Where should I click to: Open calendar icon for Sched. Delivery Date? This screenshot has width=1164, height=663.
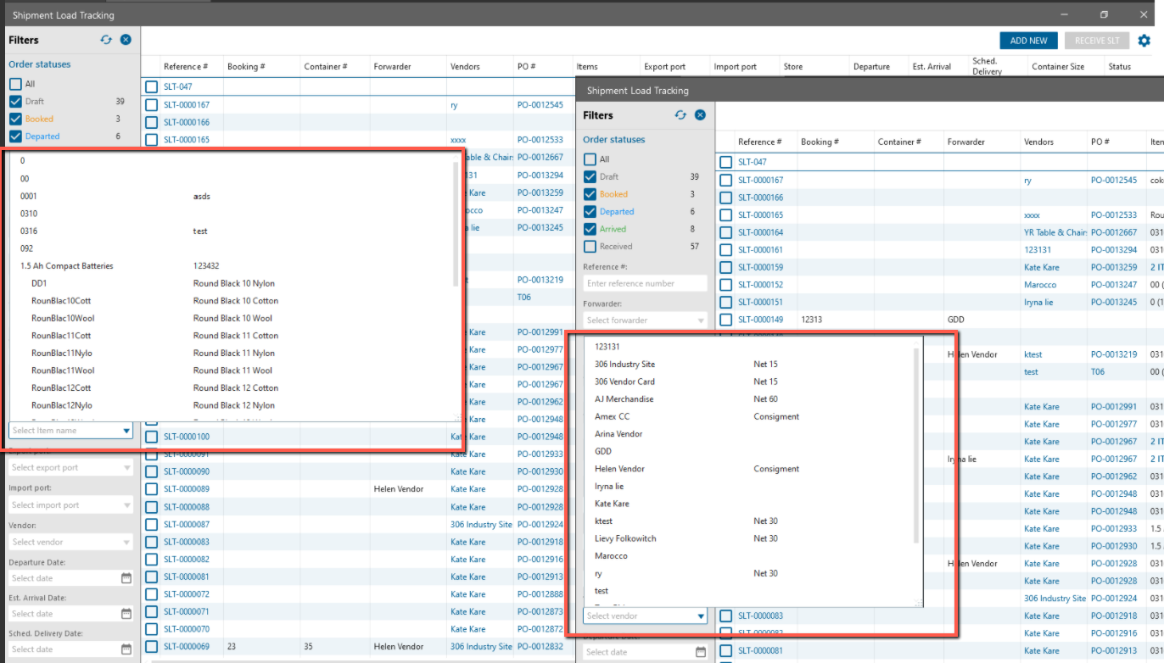click(x=126, y=649)
